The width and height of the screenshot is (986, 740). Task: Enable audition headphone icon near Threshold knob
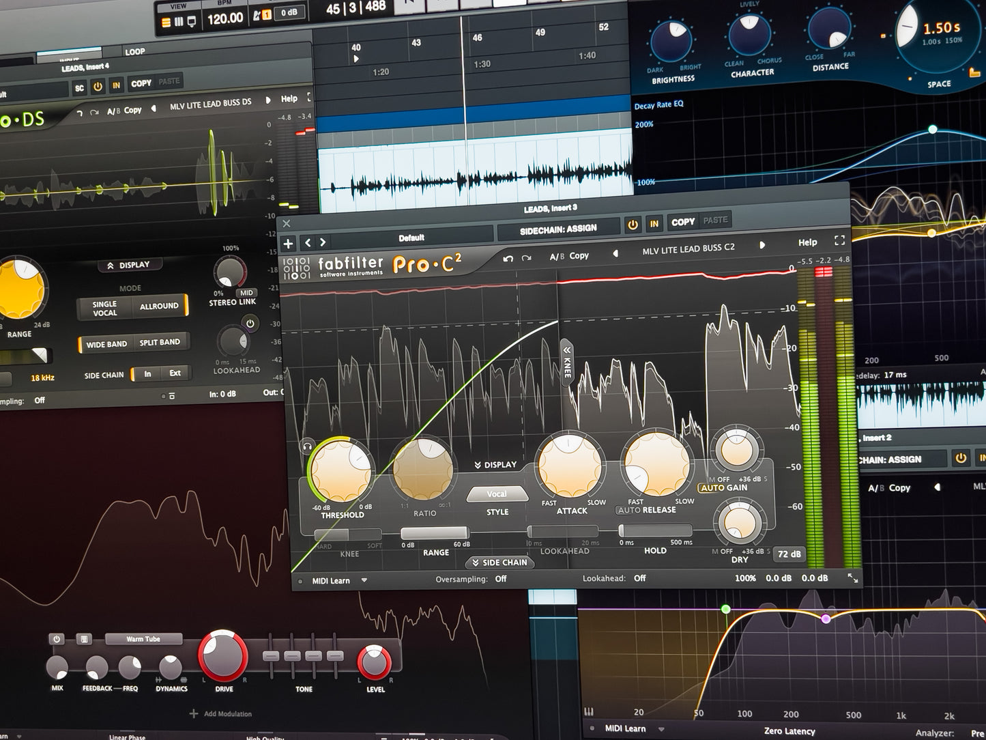tap(307, 446)
